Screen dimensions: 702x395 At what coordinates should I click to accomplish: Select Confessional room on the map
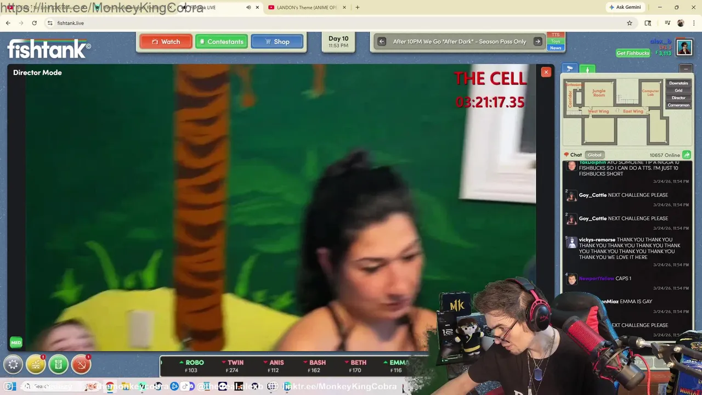[574, 85]
